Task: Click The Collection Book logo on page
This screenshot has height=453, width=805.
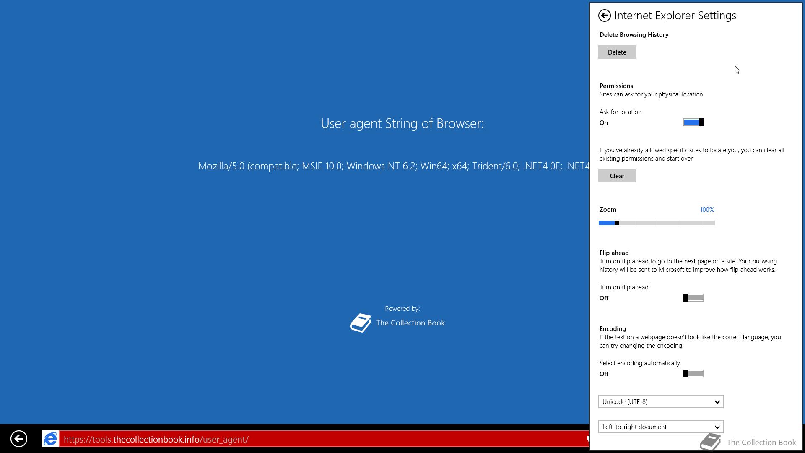Action: (x=361, y=323)
